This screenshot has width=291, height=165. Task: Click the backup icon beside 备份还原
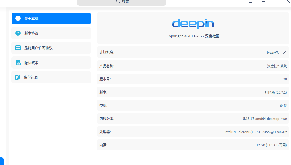click(17, 77)
